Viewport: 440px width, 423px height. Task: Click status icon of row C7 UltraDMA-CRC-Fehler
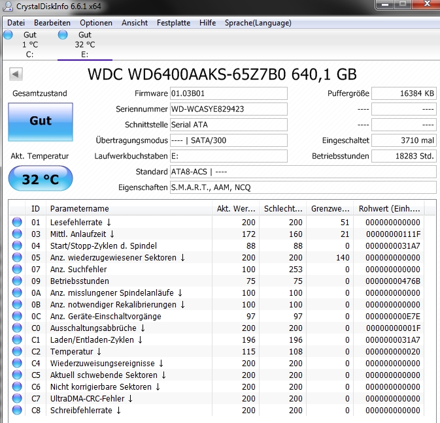click(17, 398)
